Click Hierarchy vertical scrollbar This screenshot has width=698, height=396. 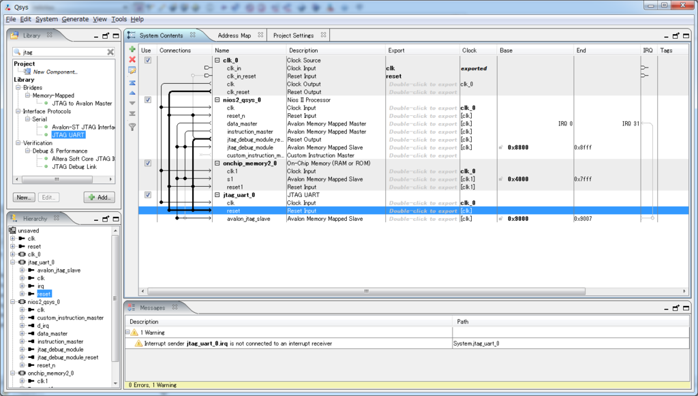(115, 298)
